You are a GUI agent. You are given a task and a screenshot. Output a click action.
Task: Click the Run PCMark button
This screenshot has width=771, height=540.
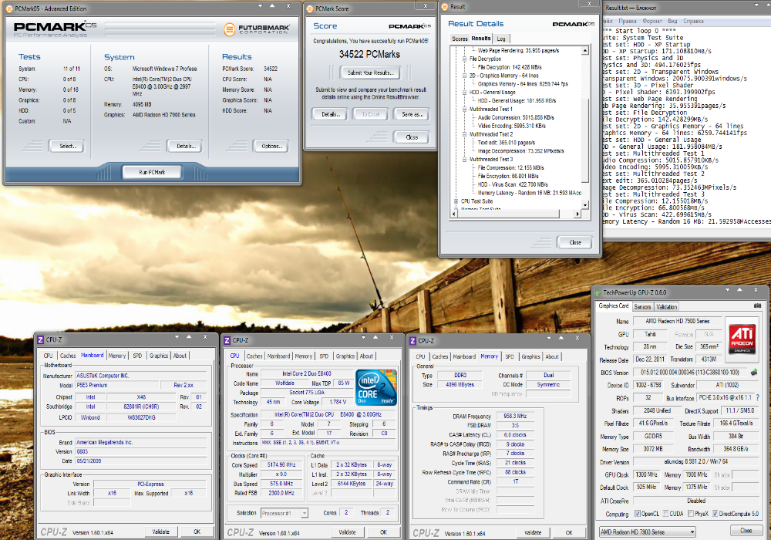pos(152,172)
